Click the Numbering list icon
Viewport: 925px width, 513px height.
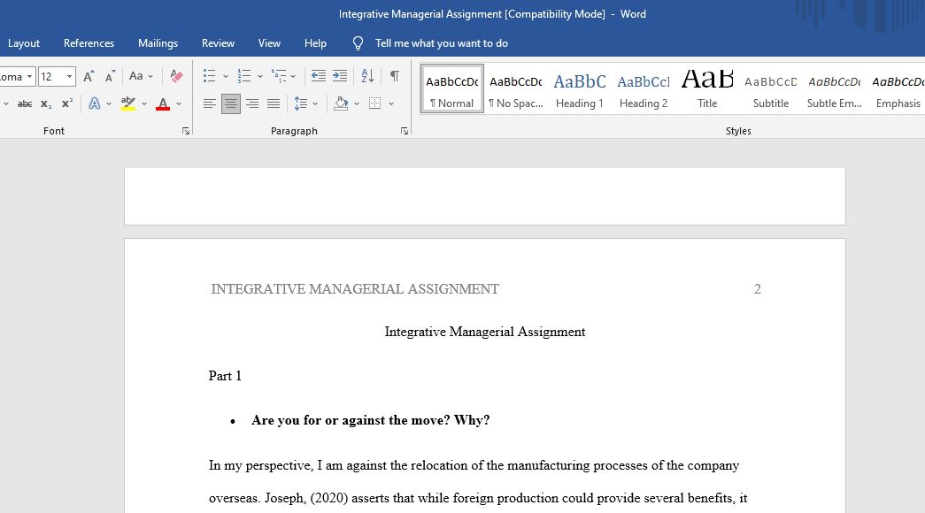pos(243,75)
